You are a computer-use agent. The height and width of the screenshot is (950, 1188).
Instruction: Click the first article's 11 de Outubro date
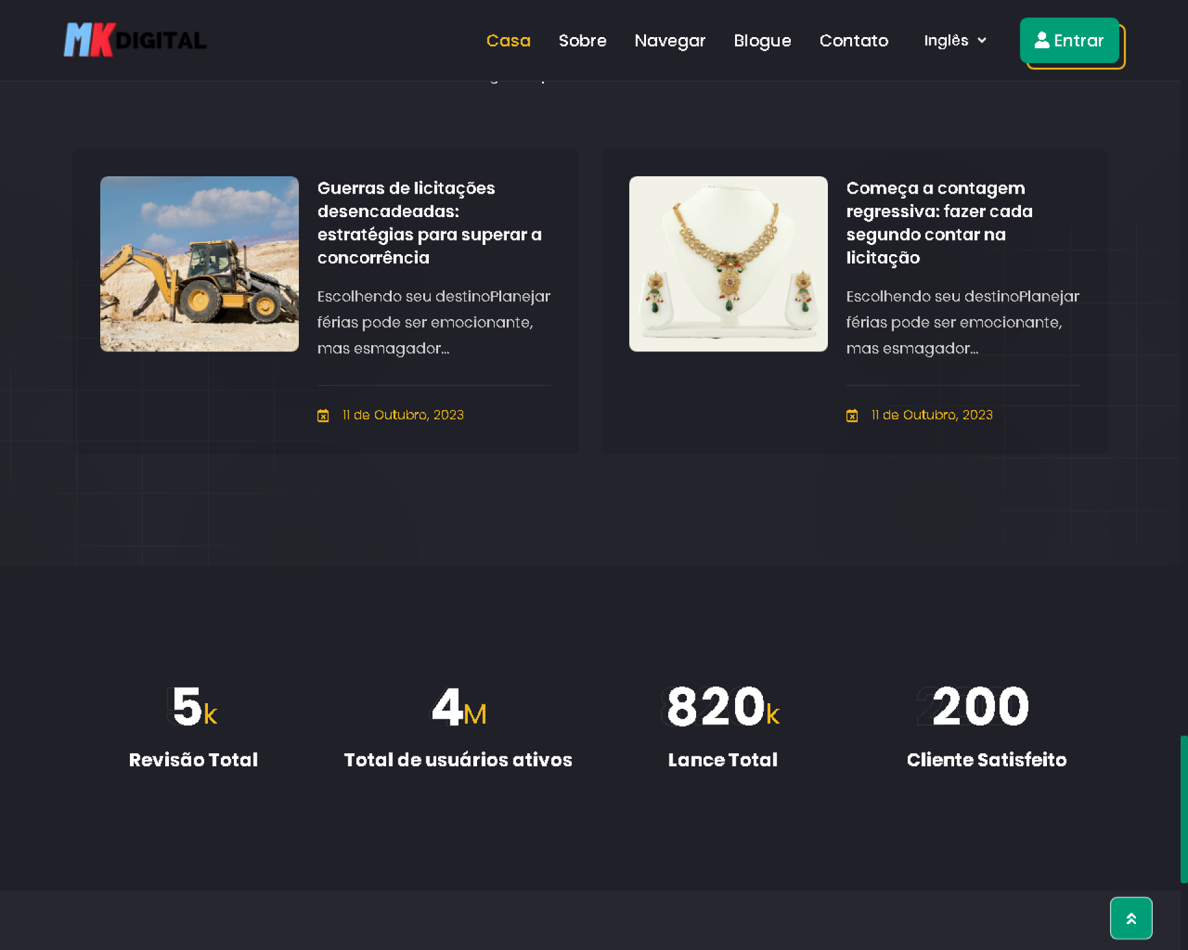point(403,415)
